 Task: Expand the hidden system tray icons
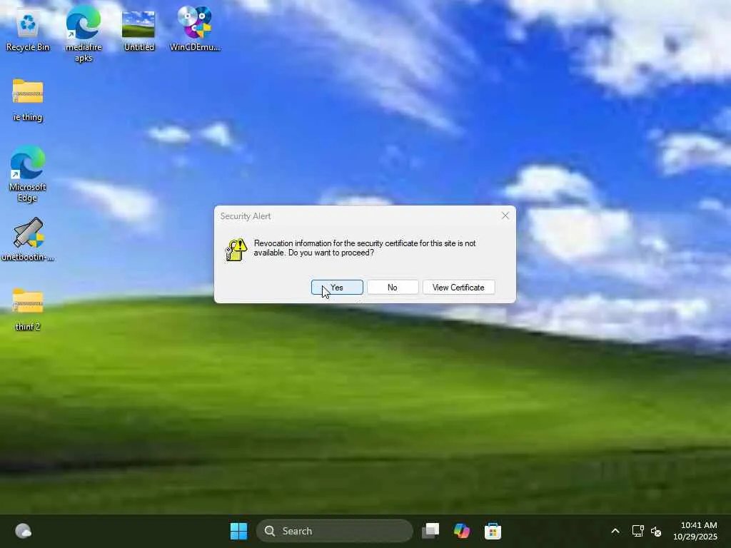point(615,531)
